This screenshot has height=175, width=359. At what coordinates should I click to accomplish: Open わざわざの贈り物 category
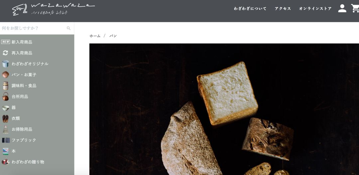[x=28, y=162]
